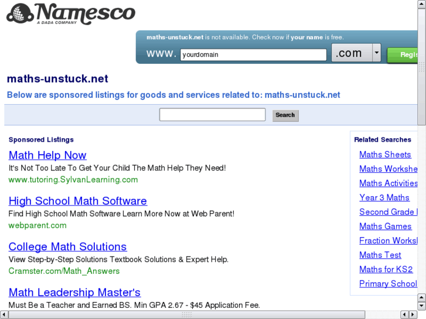Screen dimensions: 426x319
Task: Select Maths Worksheets related search
Action: (388, 169)
